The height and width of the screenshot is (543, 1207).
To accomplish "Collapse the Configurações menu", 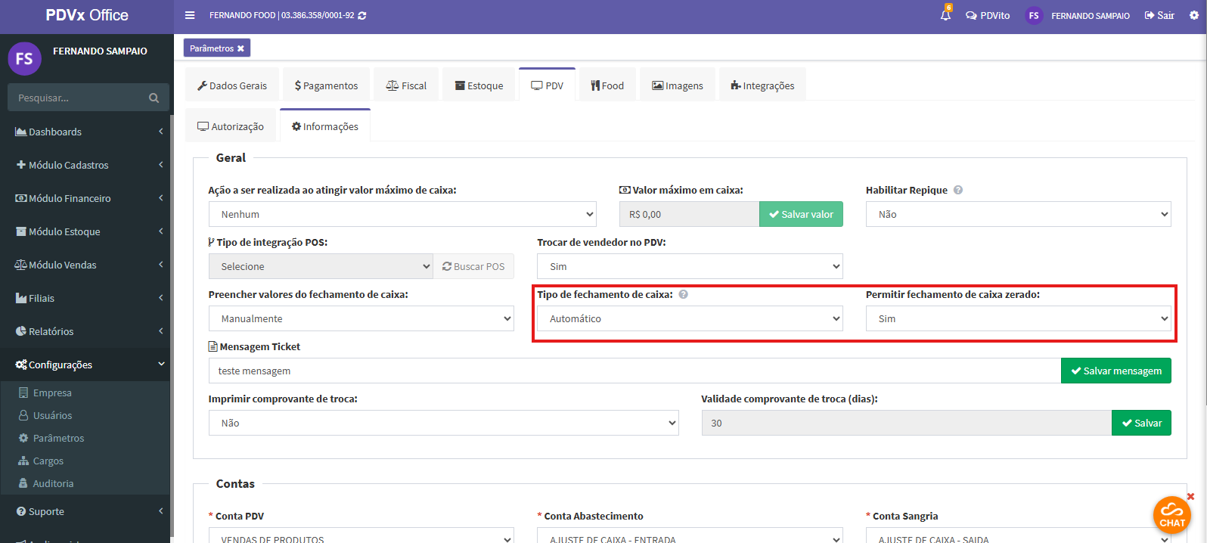I will click(x=87, y=365).
